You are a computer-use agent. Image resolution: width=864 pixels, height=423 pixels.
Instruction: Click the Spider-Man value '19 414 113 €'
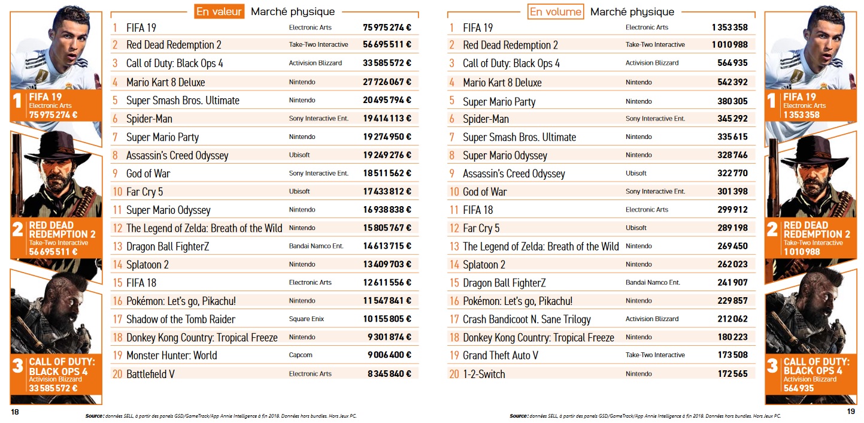[387, 119]
